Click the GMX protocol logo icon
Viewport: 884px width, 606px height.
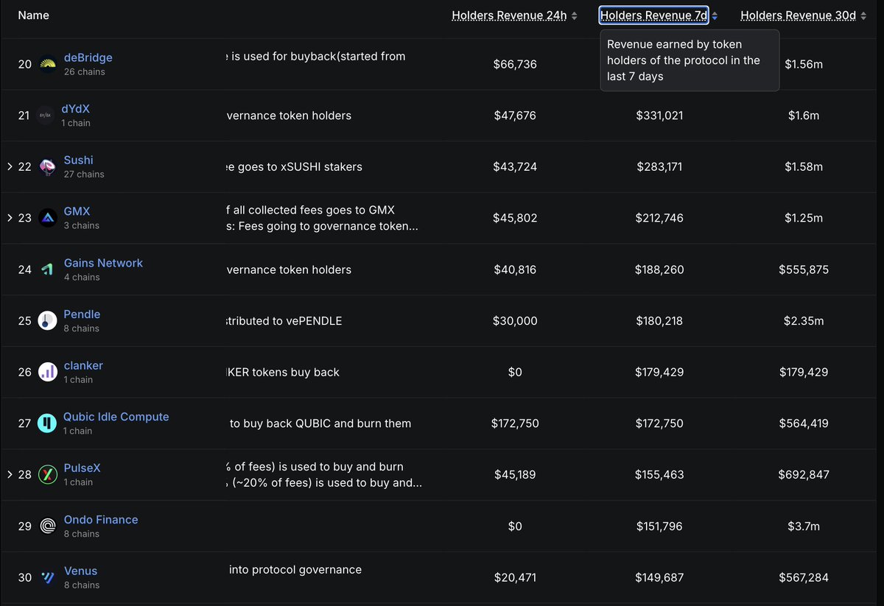(x=48, y=218)
